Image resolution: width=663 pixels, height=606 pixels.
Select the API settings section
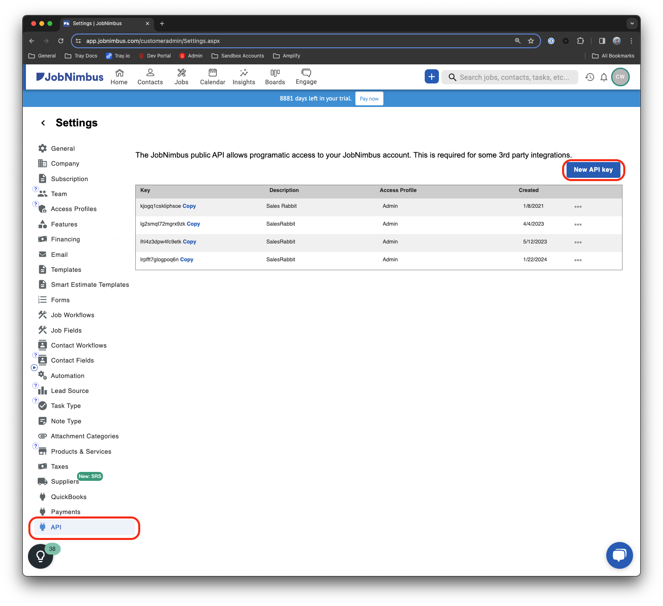point(84,527)
